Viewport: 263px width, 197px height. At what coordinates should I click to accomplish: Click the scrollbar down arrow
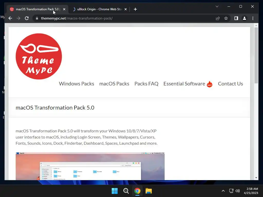[x=256, y=178]
